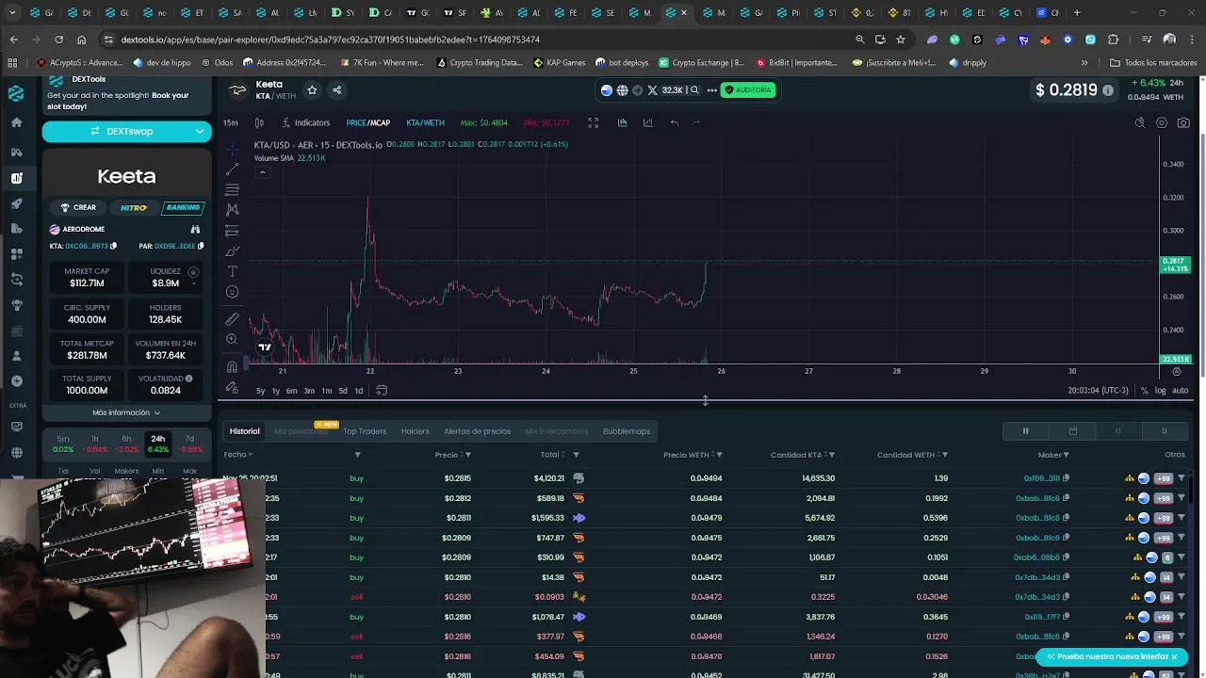
Task: Open user account icon in sidebar
Action: coord(16,356)
